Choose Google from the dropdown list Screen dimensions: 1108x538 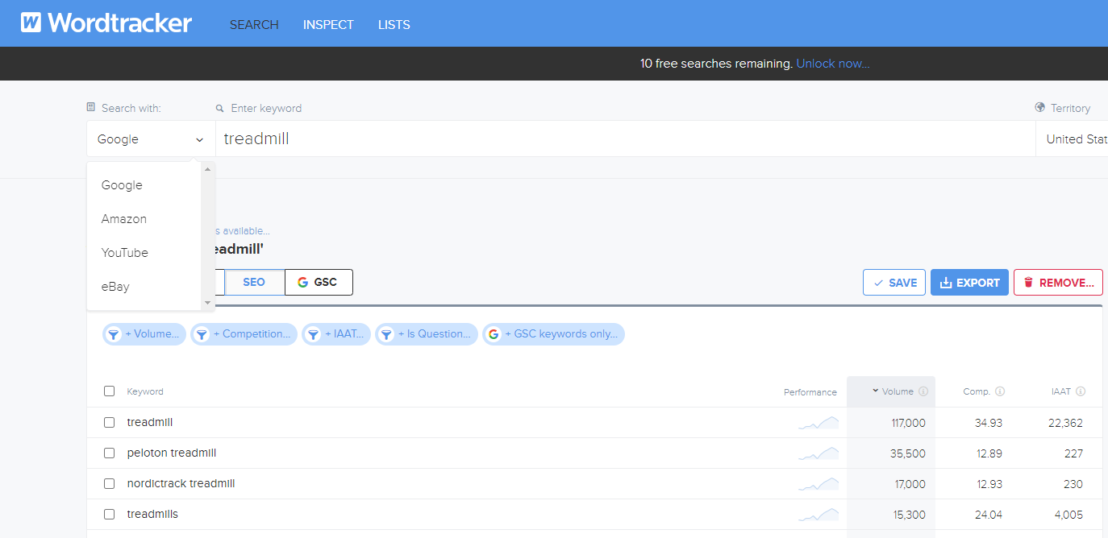pyautogui.click(x=122, y=185)
